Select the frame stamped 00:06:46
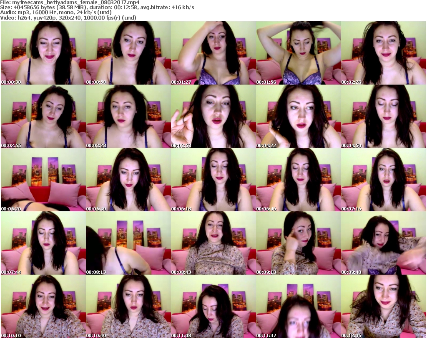This screenshot has width=427, height=338. tap(299, 180)
